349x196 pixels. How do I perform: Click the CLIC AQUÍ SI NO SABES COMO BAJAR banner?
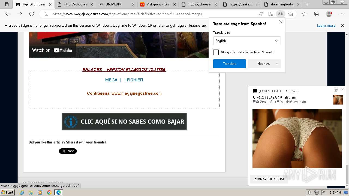tap(124, 121)
